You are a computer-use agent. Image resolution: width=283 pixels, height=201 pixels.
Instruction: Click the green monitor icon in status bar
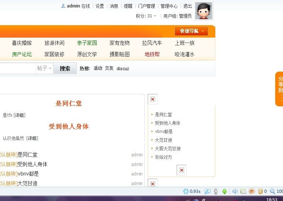243,191
